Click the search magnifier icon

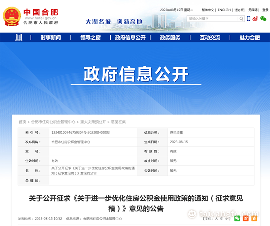pyautogui.click(x=241, y=18)
